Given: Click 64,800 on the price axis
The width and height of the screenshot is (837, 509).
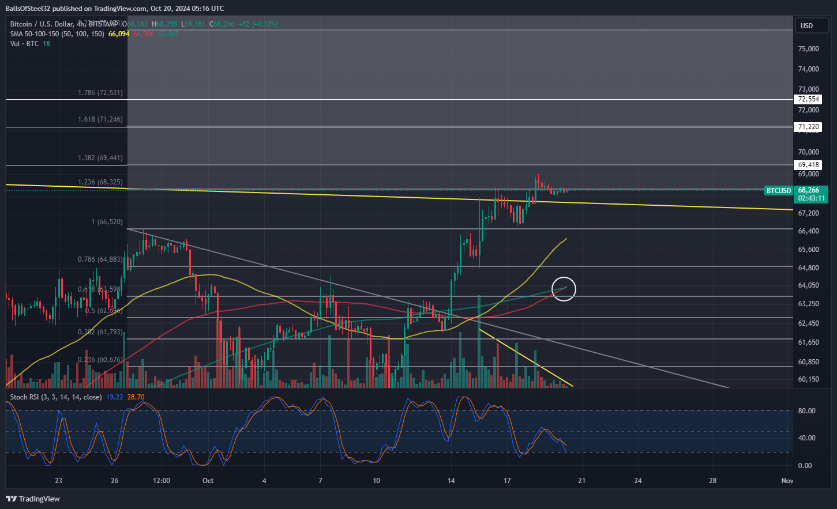Looking at the screenshot, I should tap(808, 268).
